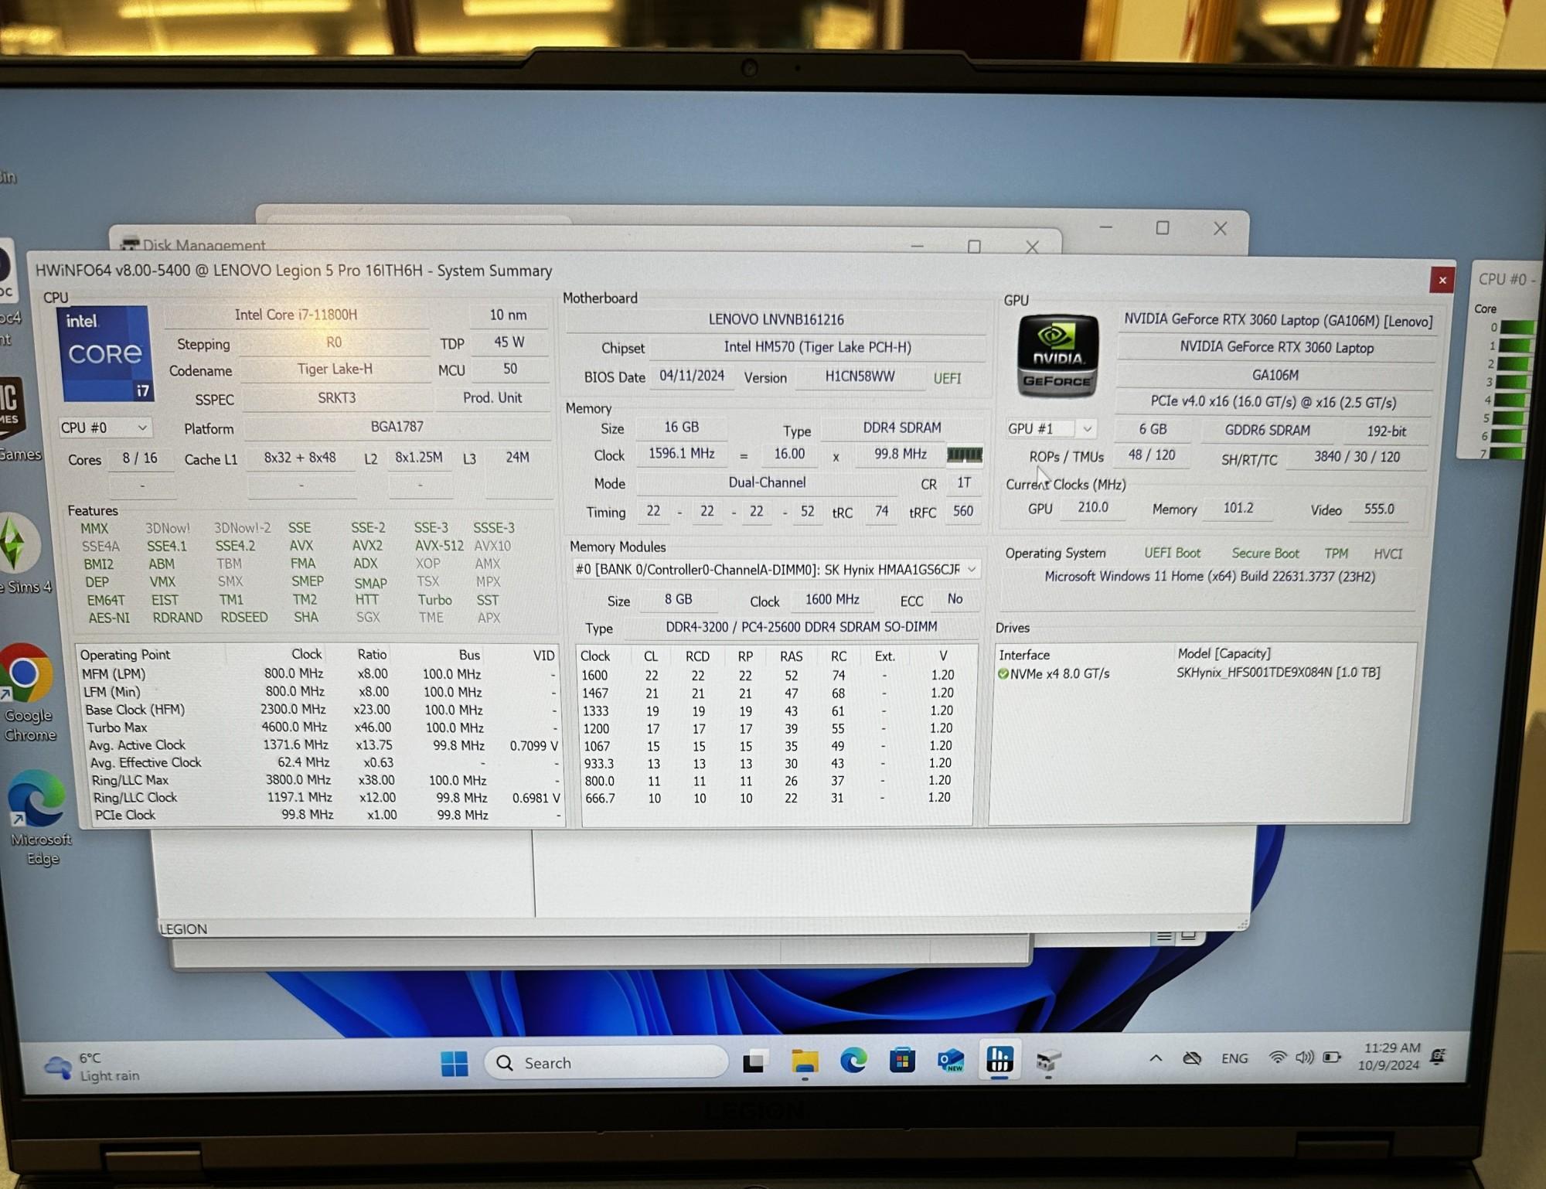This screenshot has height=1189, width=1546.
Task: Close the rearmost background window
Action: point(1220,229)
